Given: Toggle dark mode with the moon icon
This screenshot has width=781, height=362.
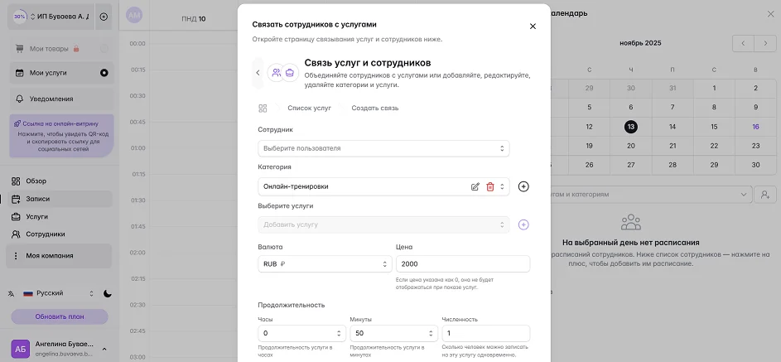Looking at the screenshot, I should pos(108,293).
